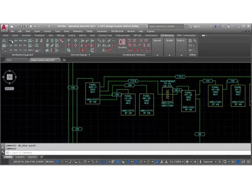Click in the command line input field

click(x=128, y=153)
